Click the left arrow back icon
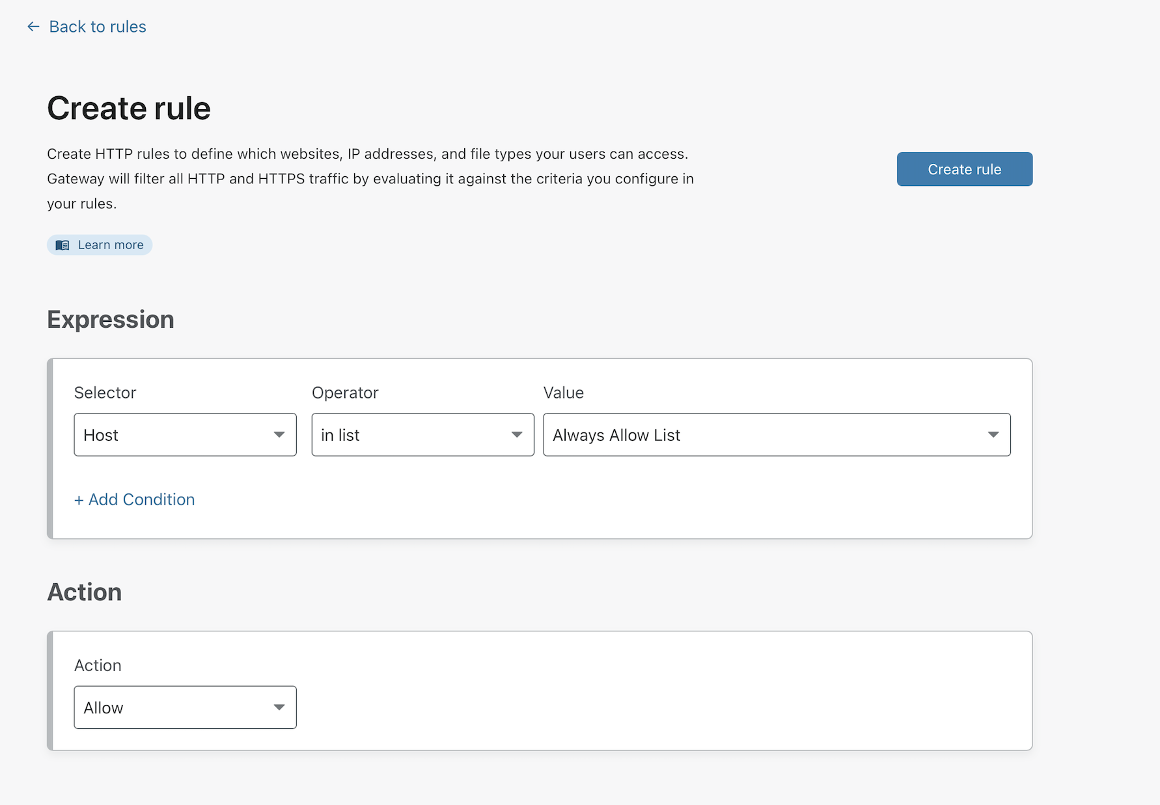The image size is (1160, 805). [33, 26]
